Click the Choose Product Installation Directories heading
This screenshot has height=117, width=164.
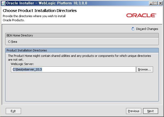40,11
